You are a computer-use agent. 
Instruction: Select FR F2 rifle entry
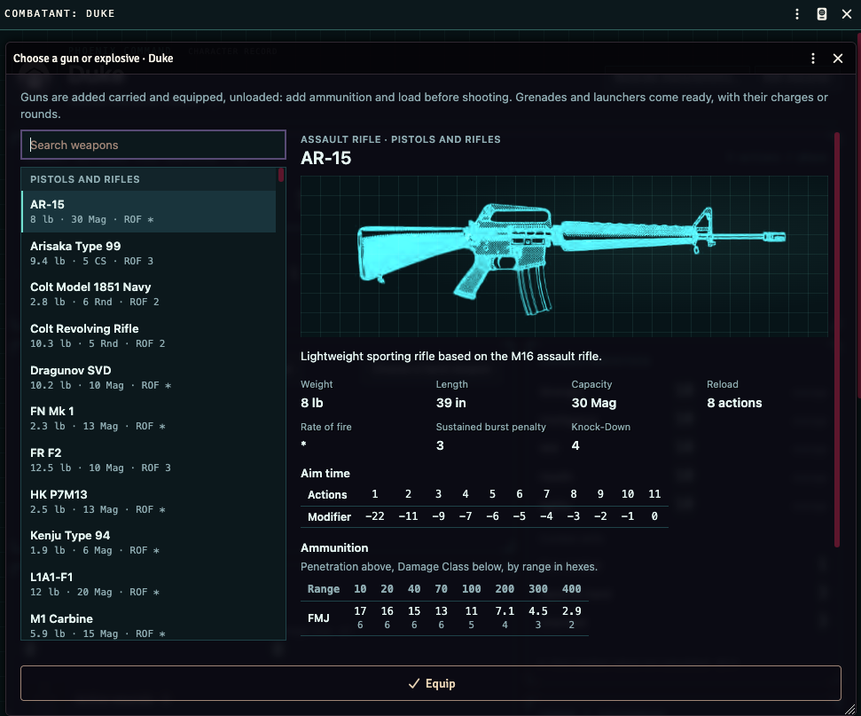(148, 460)
